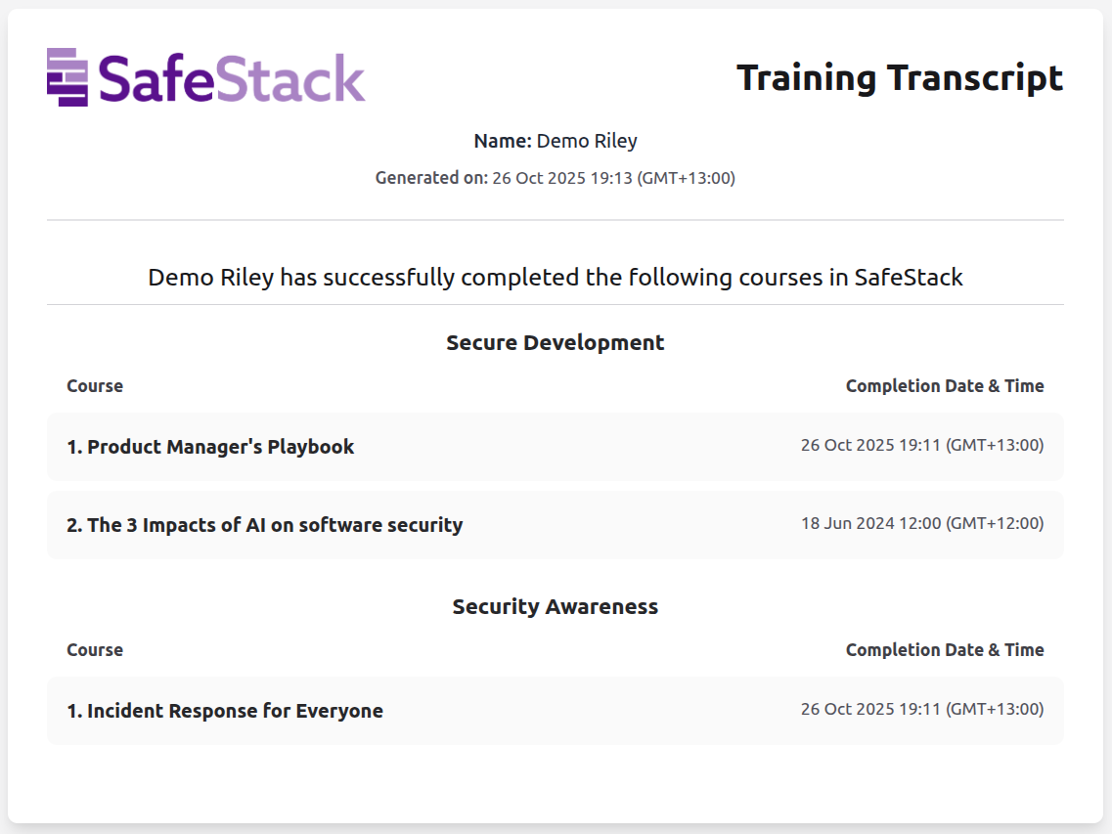1112x834 pixels.
Task: Click the Name label before Demo Riley
Action: click(x=503, y=141)
